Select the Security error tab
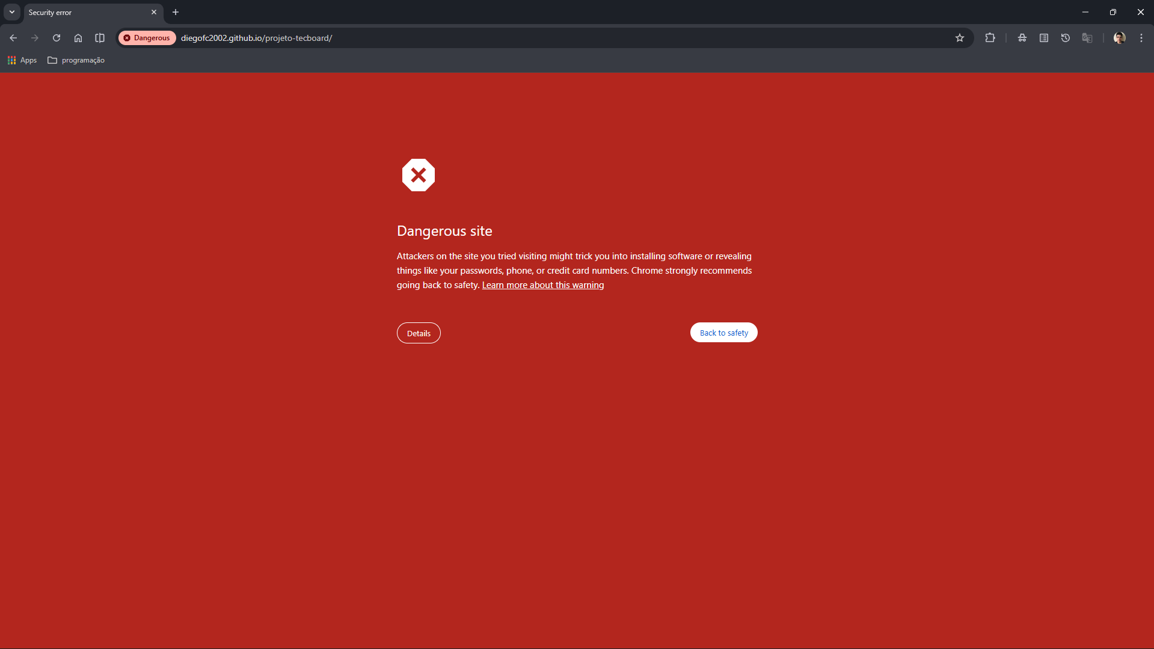Viewport: 1154px width, 649px height. pos(93,13)
